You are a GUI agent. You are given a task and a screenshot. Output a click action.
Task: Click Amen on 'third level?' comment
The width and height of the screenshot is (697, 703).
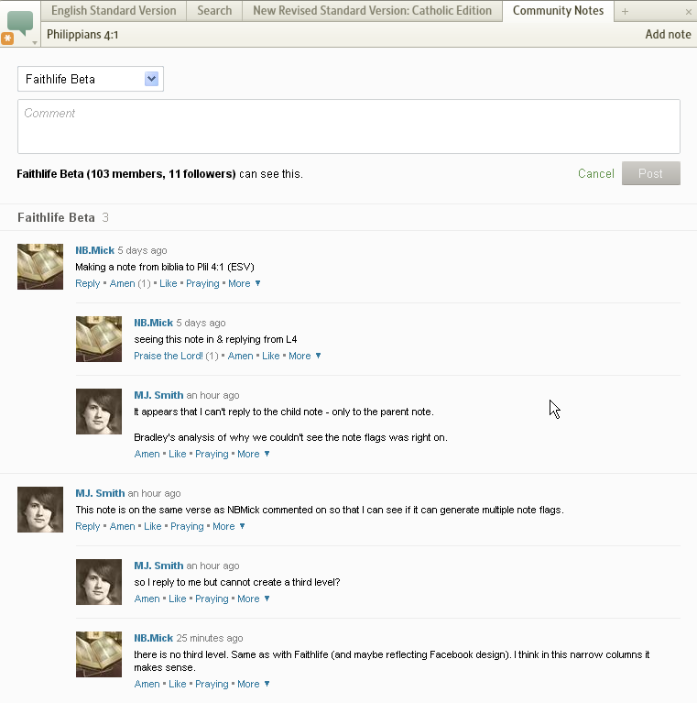(147, 599)
